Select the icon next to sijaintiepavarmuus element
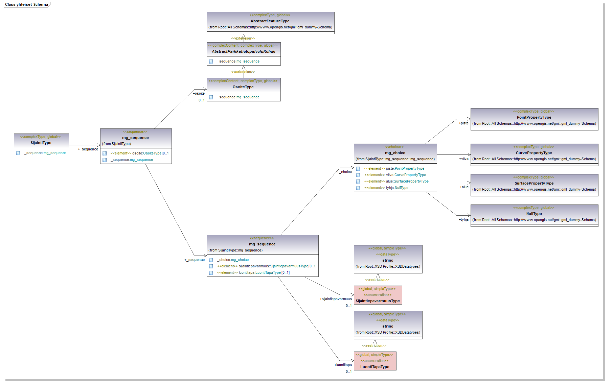The height and width of the screenshot is (386, 612). tap(211, 266)
